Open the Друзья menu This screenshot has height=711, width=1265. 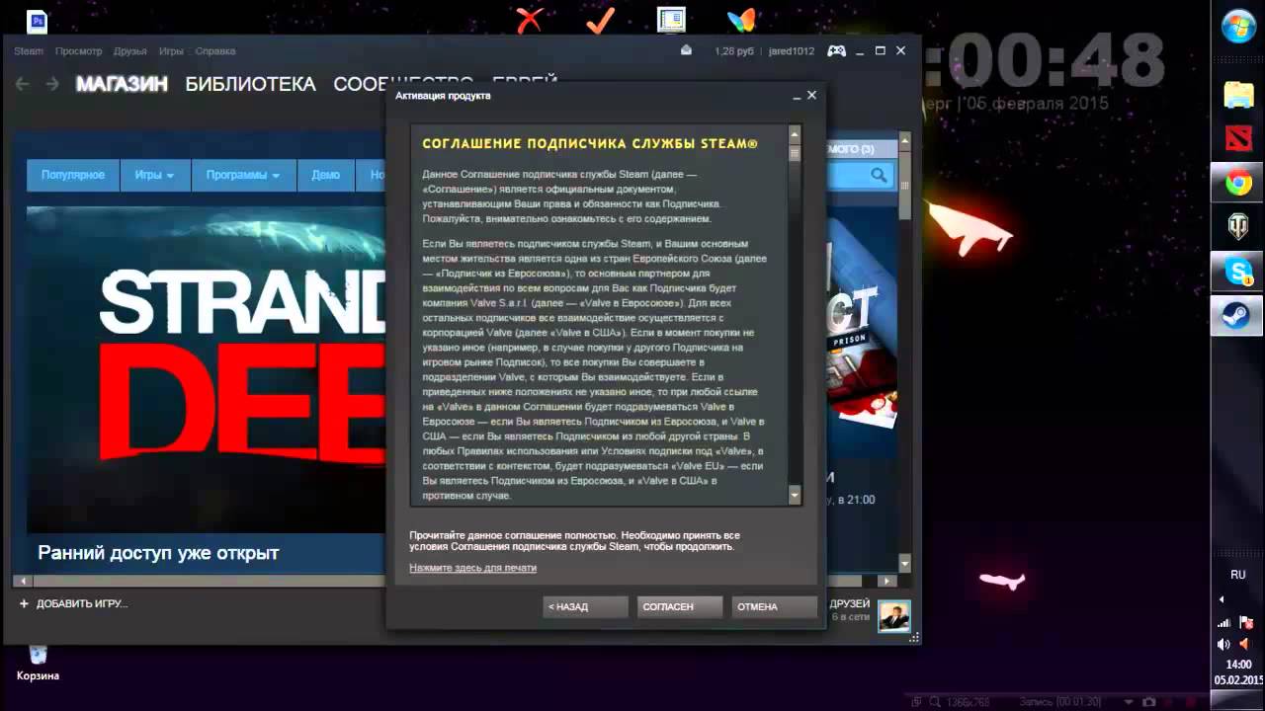coord(129,50)
